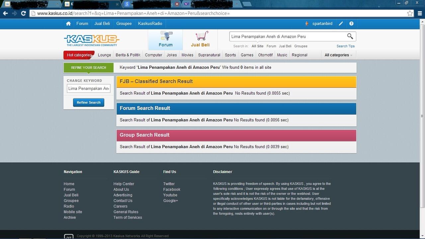The width and height of the screenshot is (425, 239).
Task: Open footer Archive link
Action: click(x=70, y=218)
